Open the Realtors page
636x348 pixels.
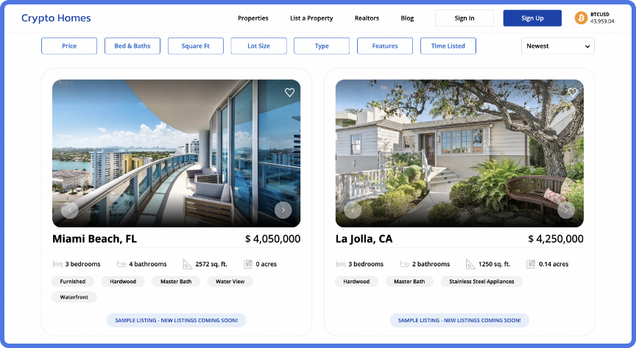pos(367,18)
